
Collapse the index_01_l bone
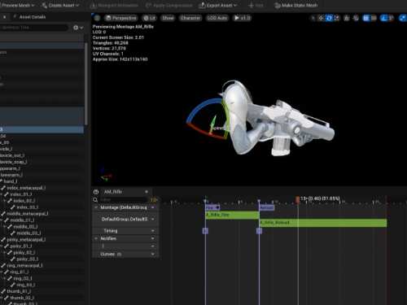tap(2, 194)
